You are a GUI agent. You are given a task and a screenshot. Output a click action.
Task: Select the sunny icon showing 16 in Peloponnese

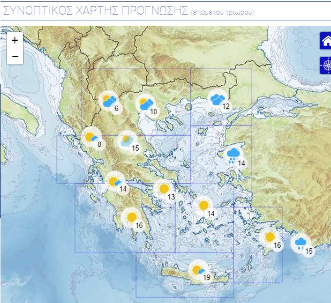click(x=132, y=217)
